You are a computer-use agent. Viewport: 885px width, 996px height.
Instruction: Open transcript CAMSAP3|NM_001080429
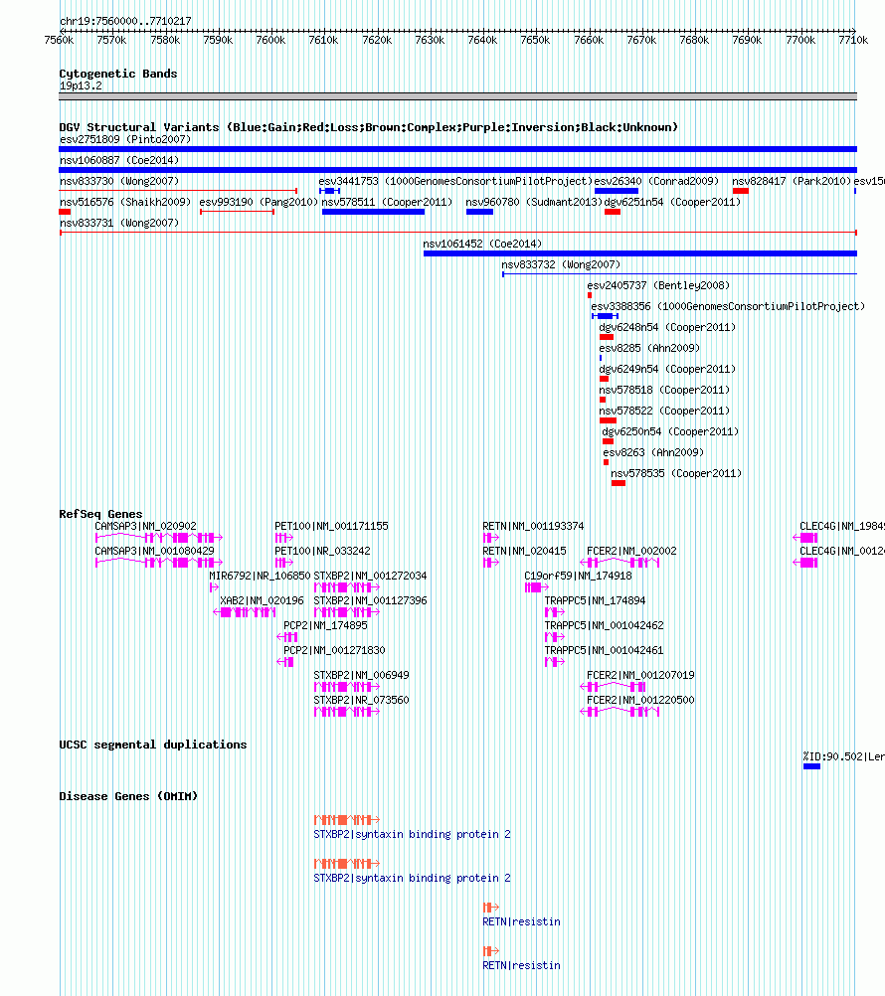point(154,551)
